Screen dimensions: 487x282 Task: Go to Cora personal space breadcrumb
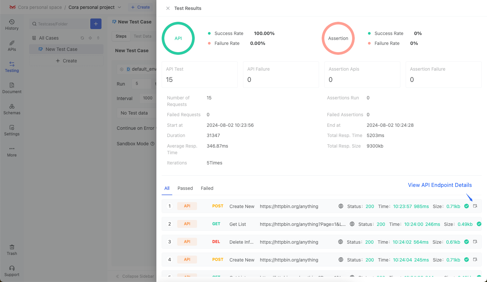40,7
